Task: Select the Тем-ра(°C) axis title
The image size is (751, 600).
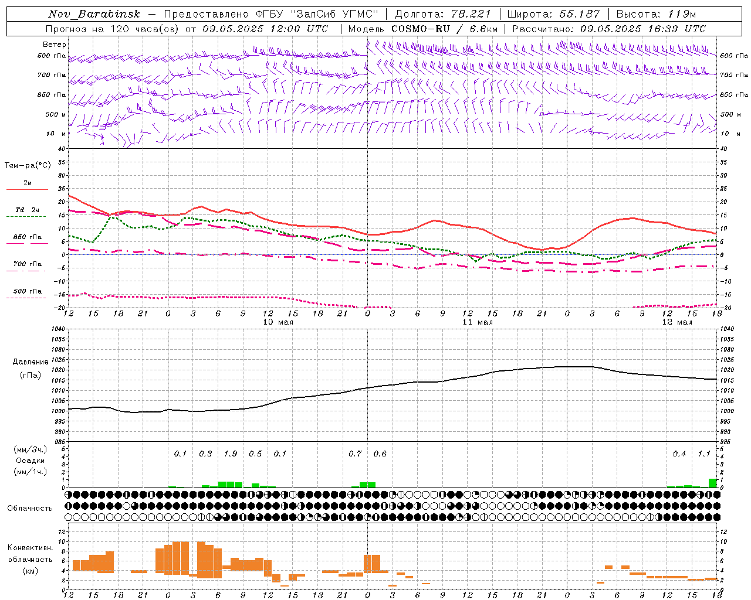Action: (28, 166)
